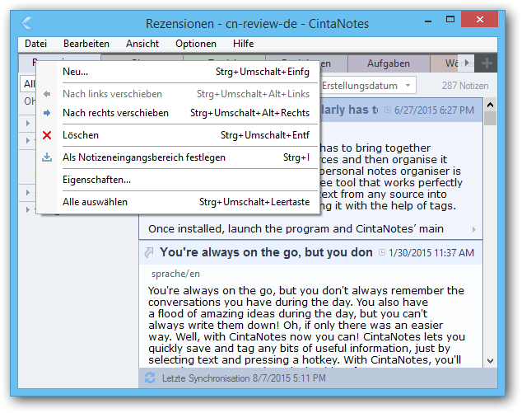Image resolution: width=522 pixels, height=413 pixels.
Task: Click clock icon beside 1/30/2015 date
Action: pos(382,253)
